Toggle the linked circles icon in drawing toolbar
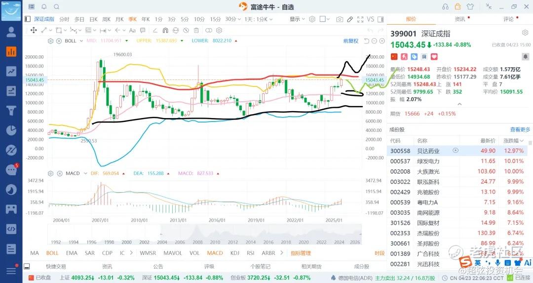This screenshot has width=533, height=283. click(209, 30)
